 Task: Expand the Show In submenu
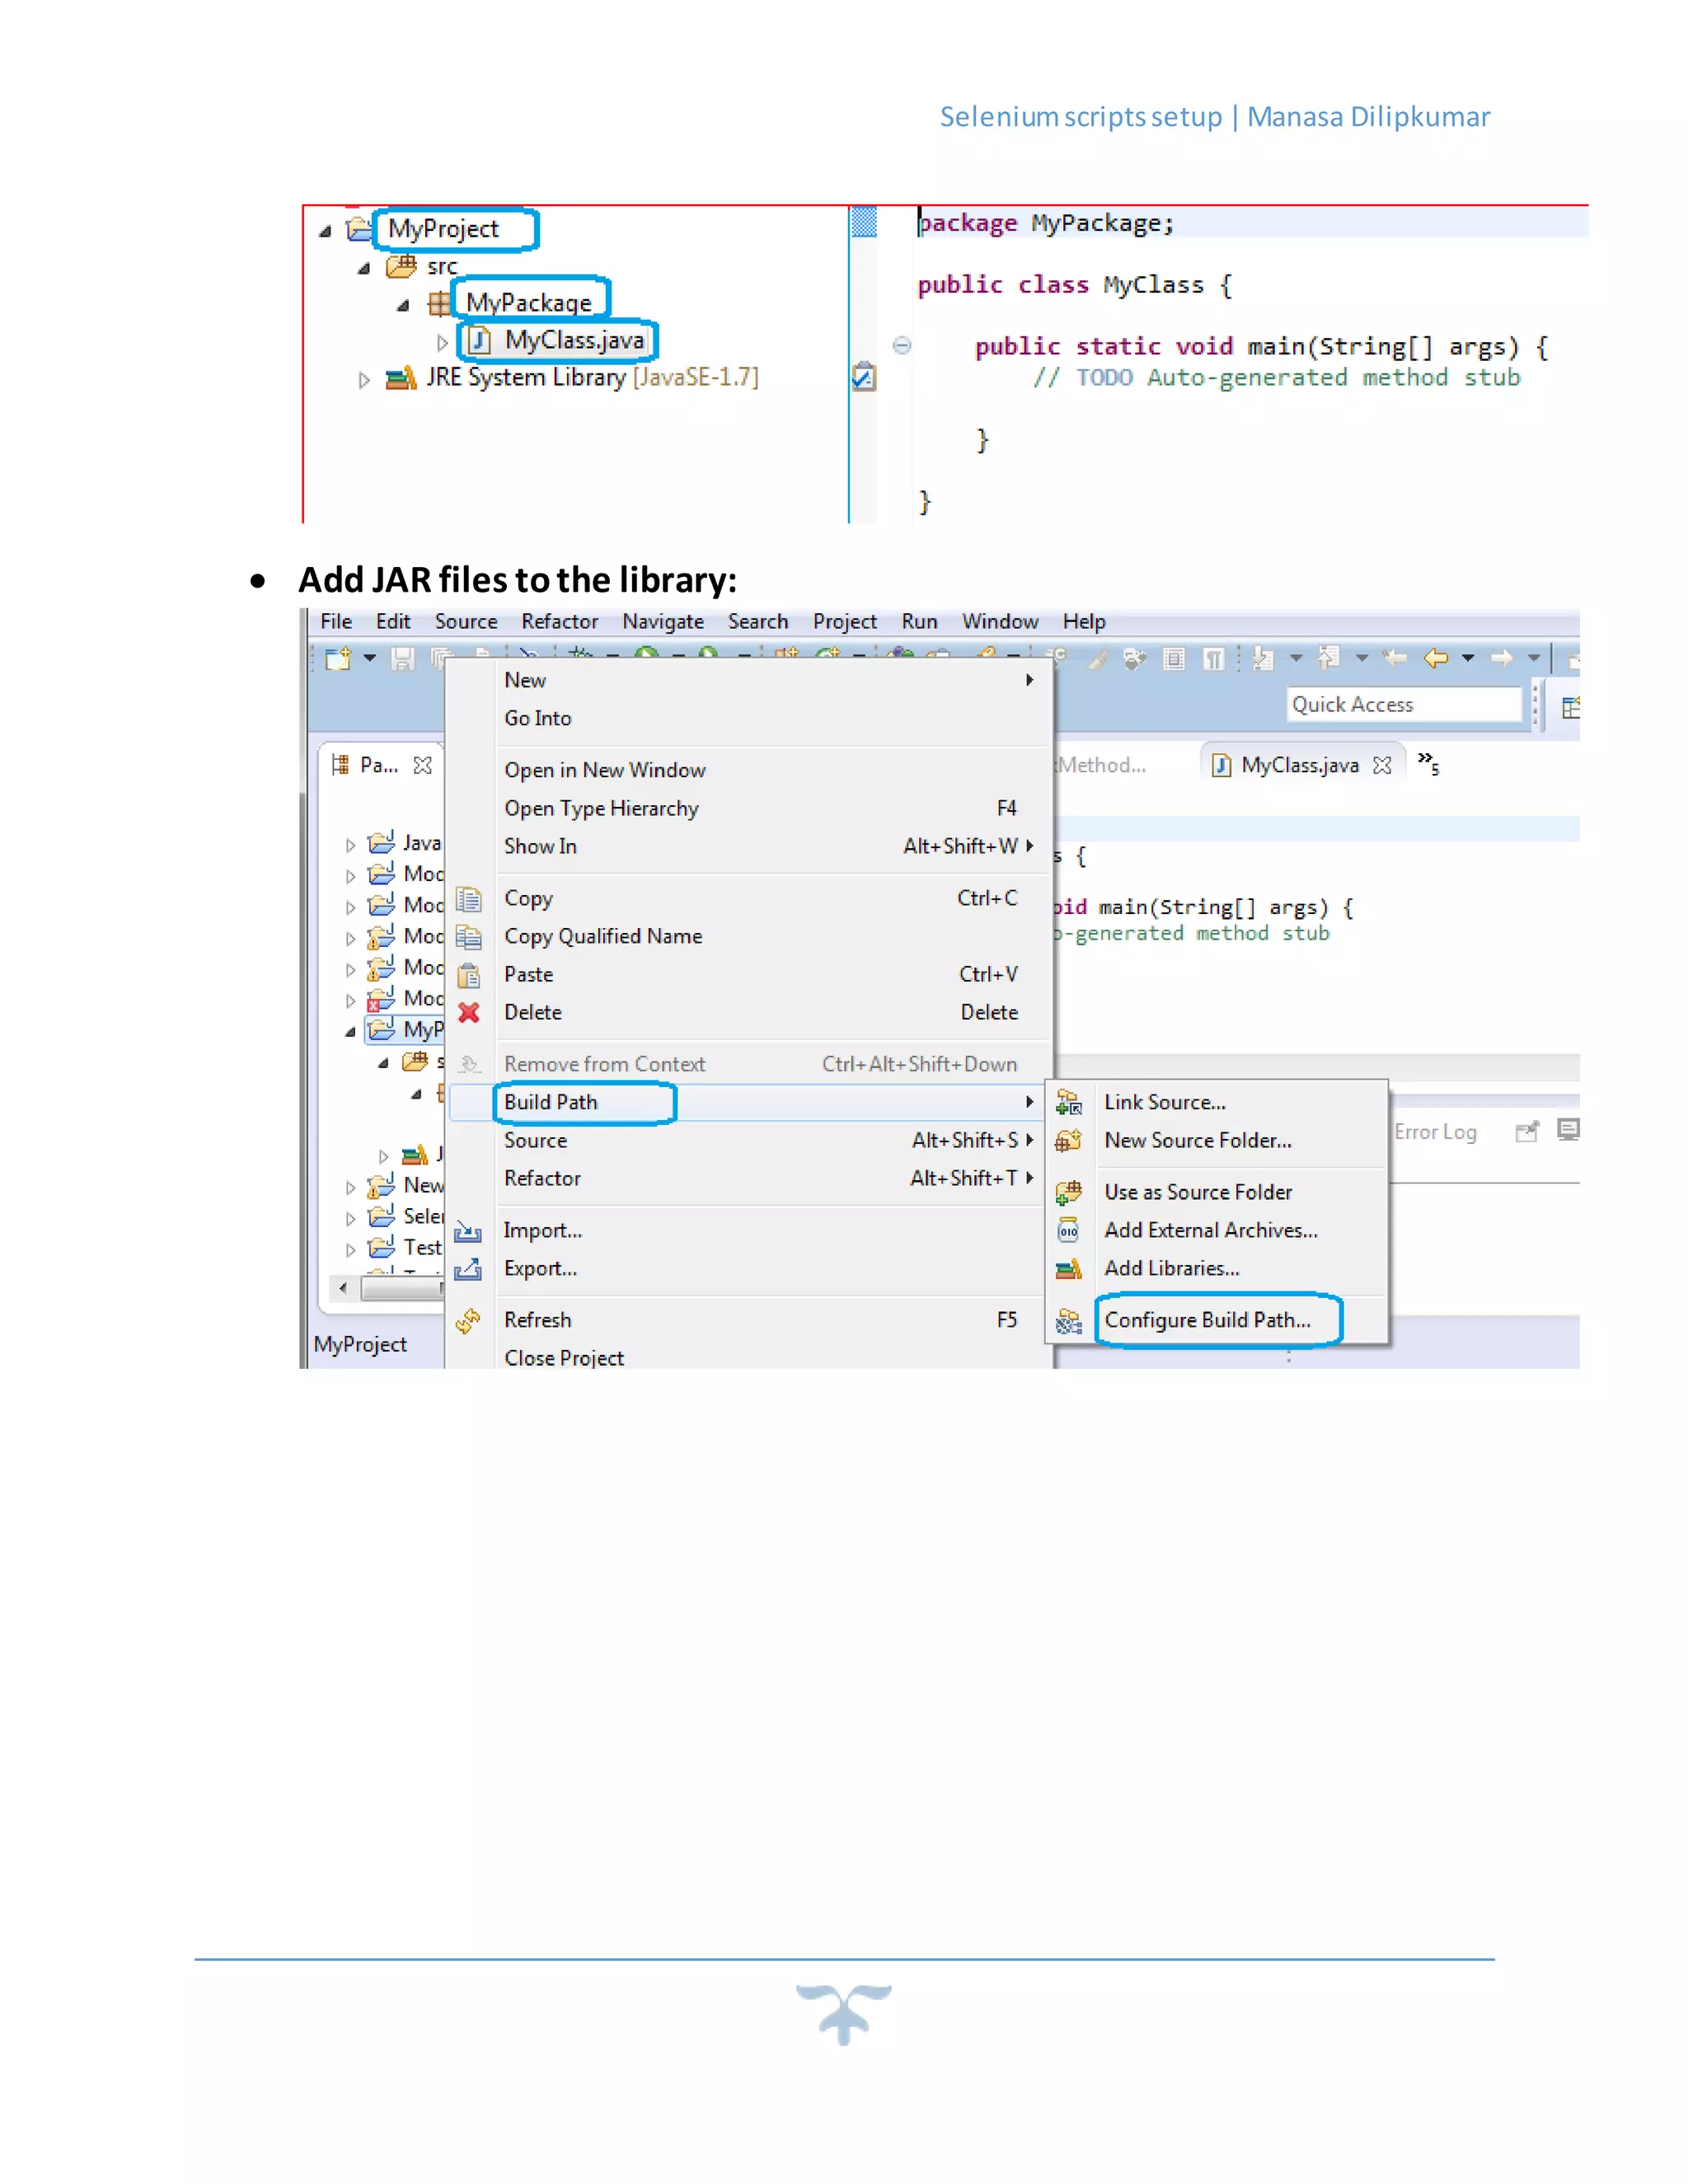[750, 846]
